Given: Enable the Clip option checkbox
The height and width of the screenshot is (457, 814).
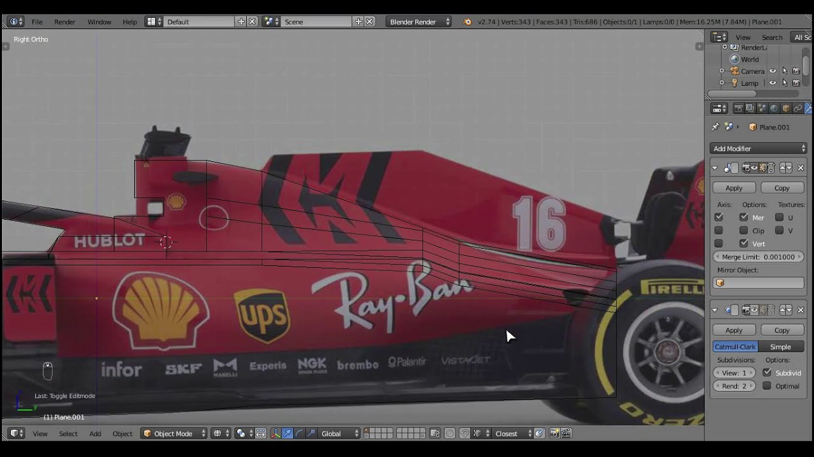Looking at the screenshot, I should pos(743,230).
